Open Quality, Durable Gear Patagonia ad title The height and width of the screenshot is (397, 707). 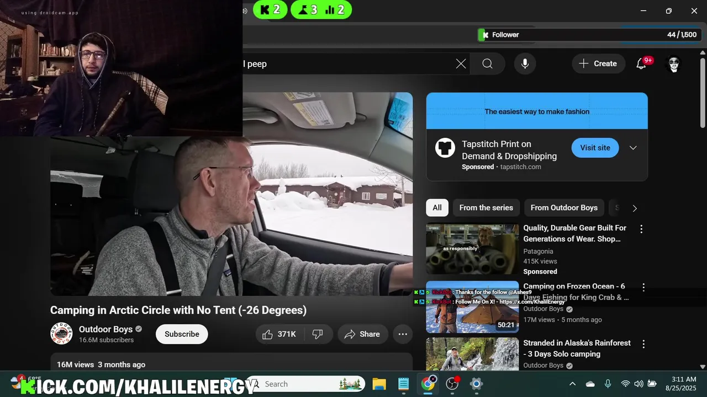pos(575,233)
